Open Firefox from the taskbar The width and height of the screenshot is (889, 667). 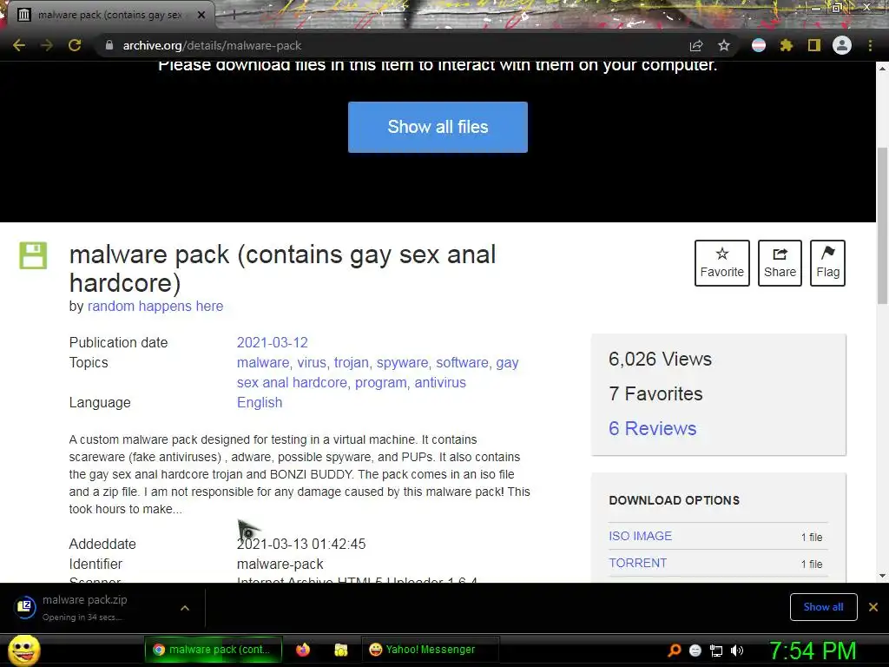[303, 650]
